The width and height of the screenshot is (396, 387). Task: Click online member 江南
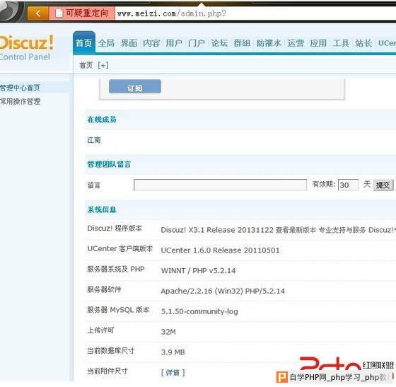(x=94, y=140)
